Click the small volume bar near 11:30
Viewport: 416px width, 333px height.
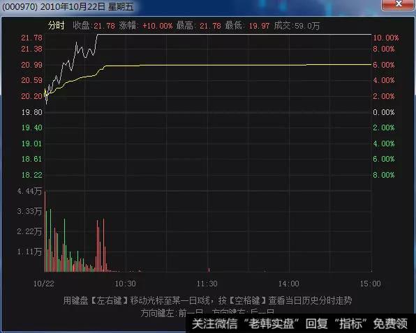209,270
